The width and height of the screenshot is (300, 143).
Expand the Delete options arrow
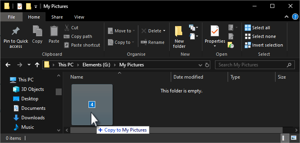click(x=164, y=31)
